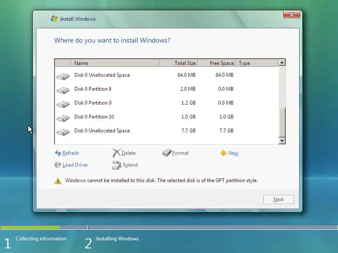Click the 'Where do you want to install Windows?' heading

click(x=112, y=40)
